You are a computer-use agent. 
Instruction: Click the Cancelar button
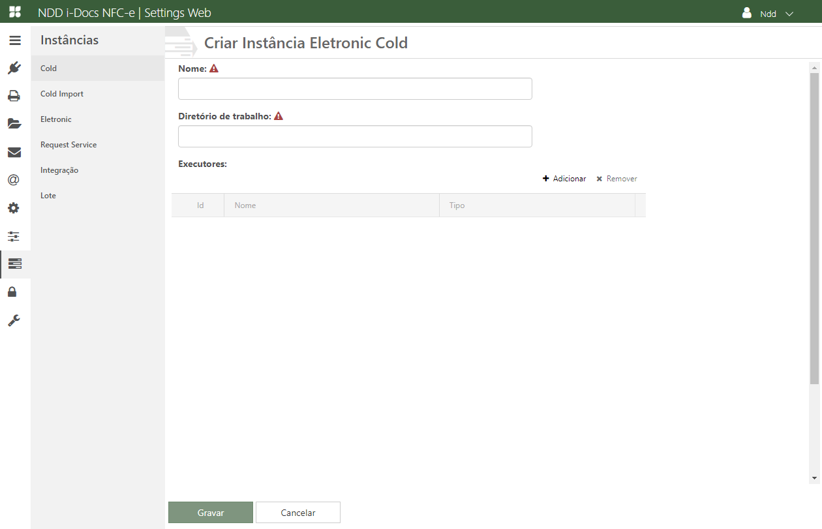(298, 513)
